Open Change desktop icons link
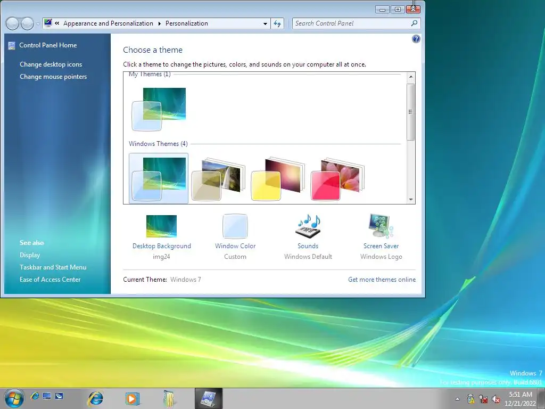This screenshot has width=545, height=409. click(51, 64)
